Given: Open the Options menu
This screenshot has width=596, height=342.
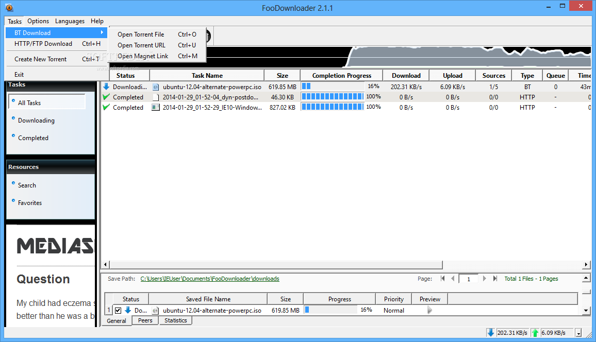Looking at the screenshot, I should click(38, 21).
